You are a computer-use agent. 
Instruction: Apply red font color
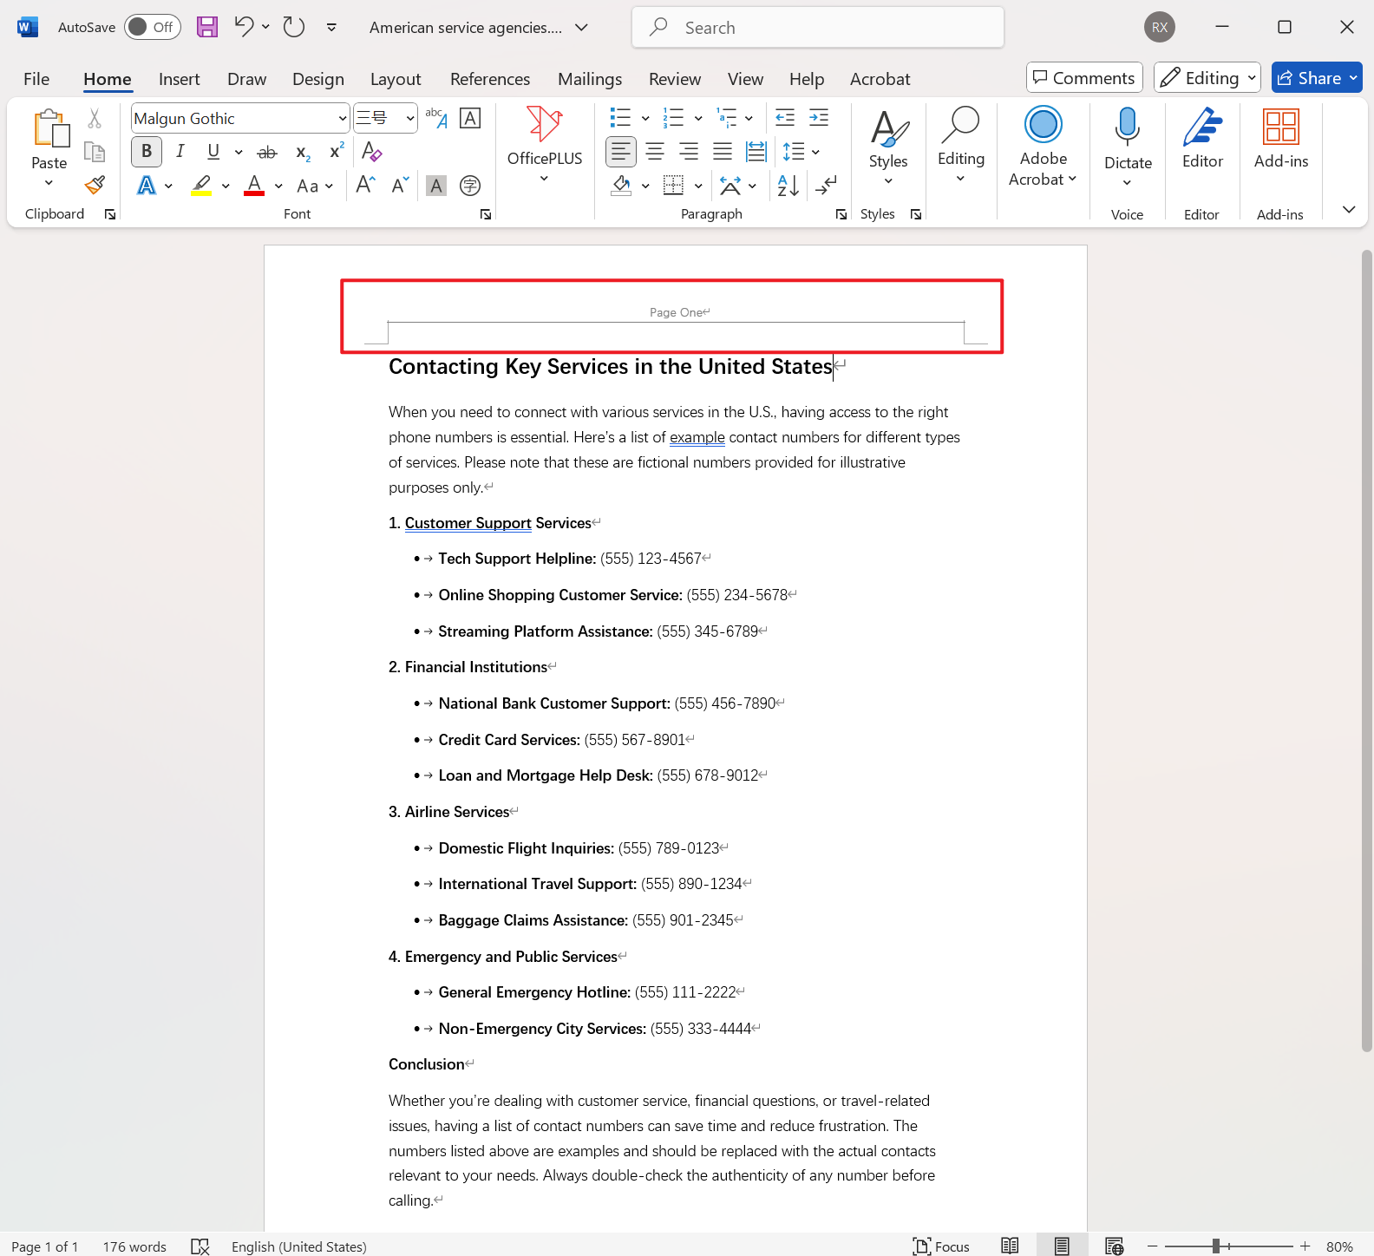pos(254,186)
